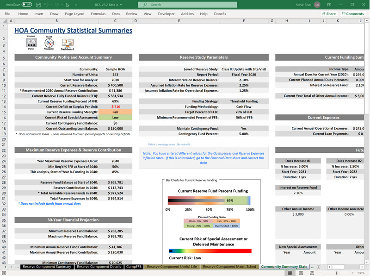Image resolution: width=370 pixels, height=276 pixels.
Task: Click the Sheet Navigator compass icon
Action: point(49,42)
